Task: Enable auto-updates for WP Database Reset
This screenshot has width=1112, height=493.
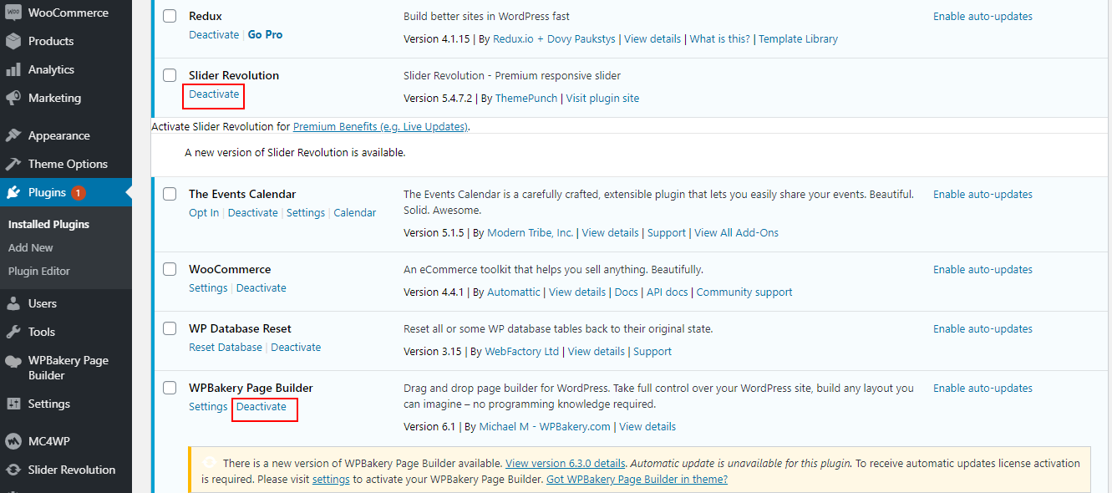Action: 983,328
